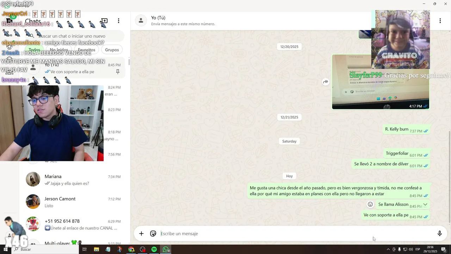
Task: Click the Windows taskbar Buscar search box
Action: pos(45,249)
